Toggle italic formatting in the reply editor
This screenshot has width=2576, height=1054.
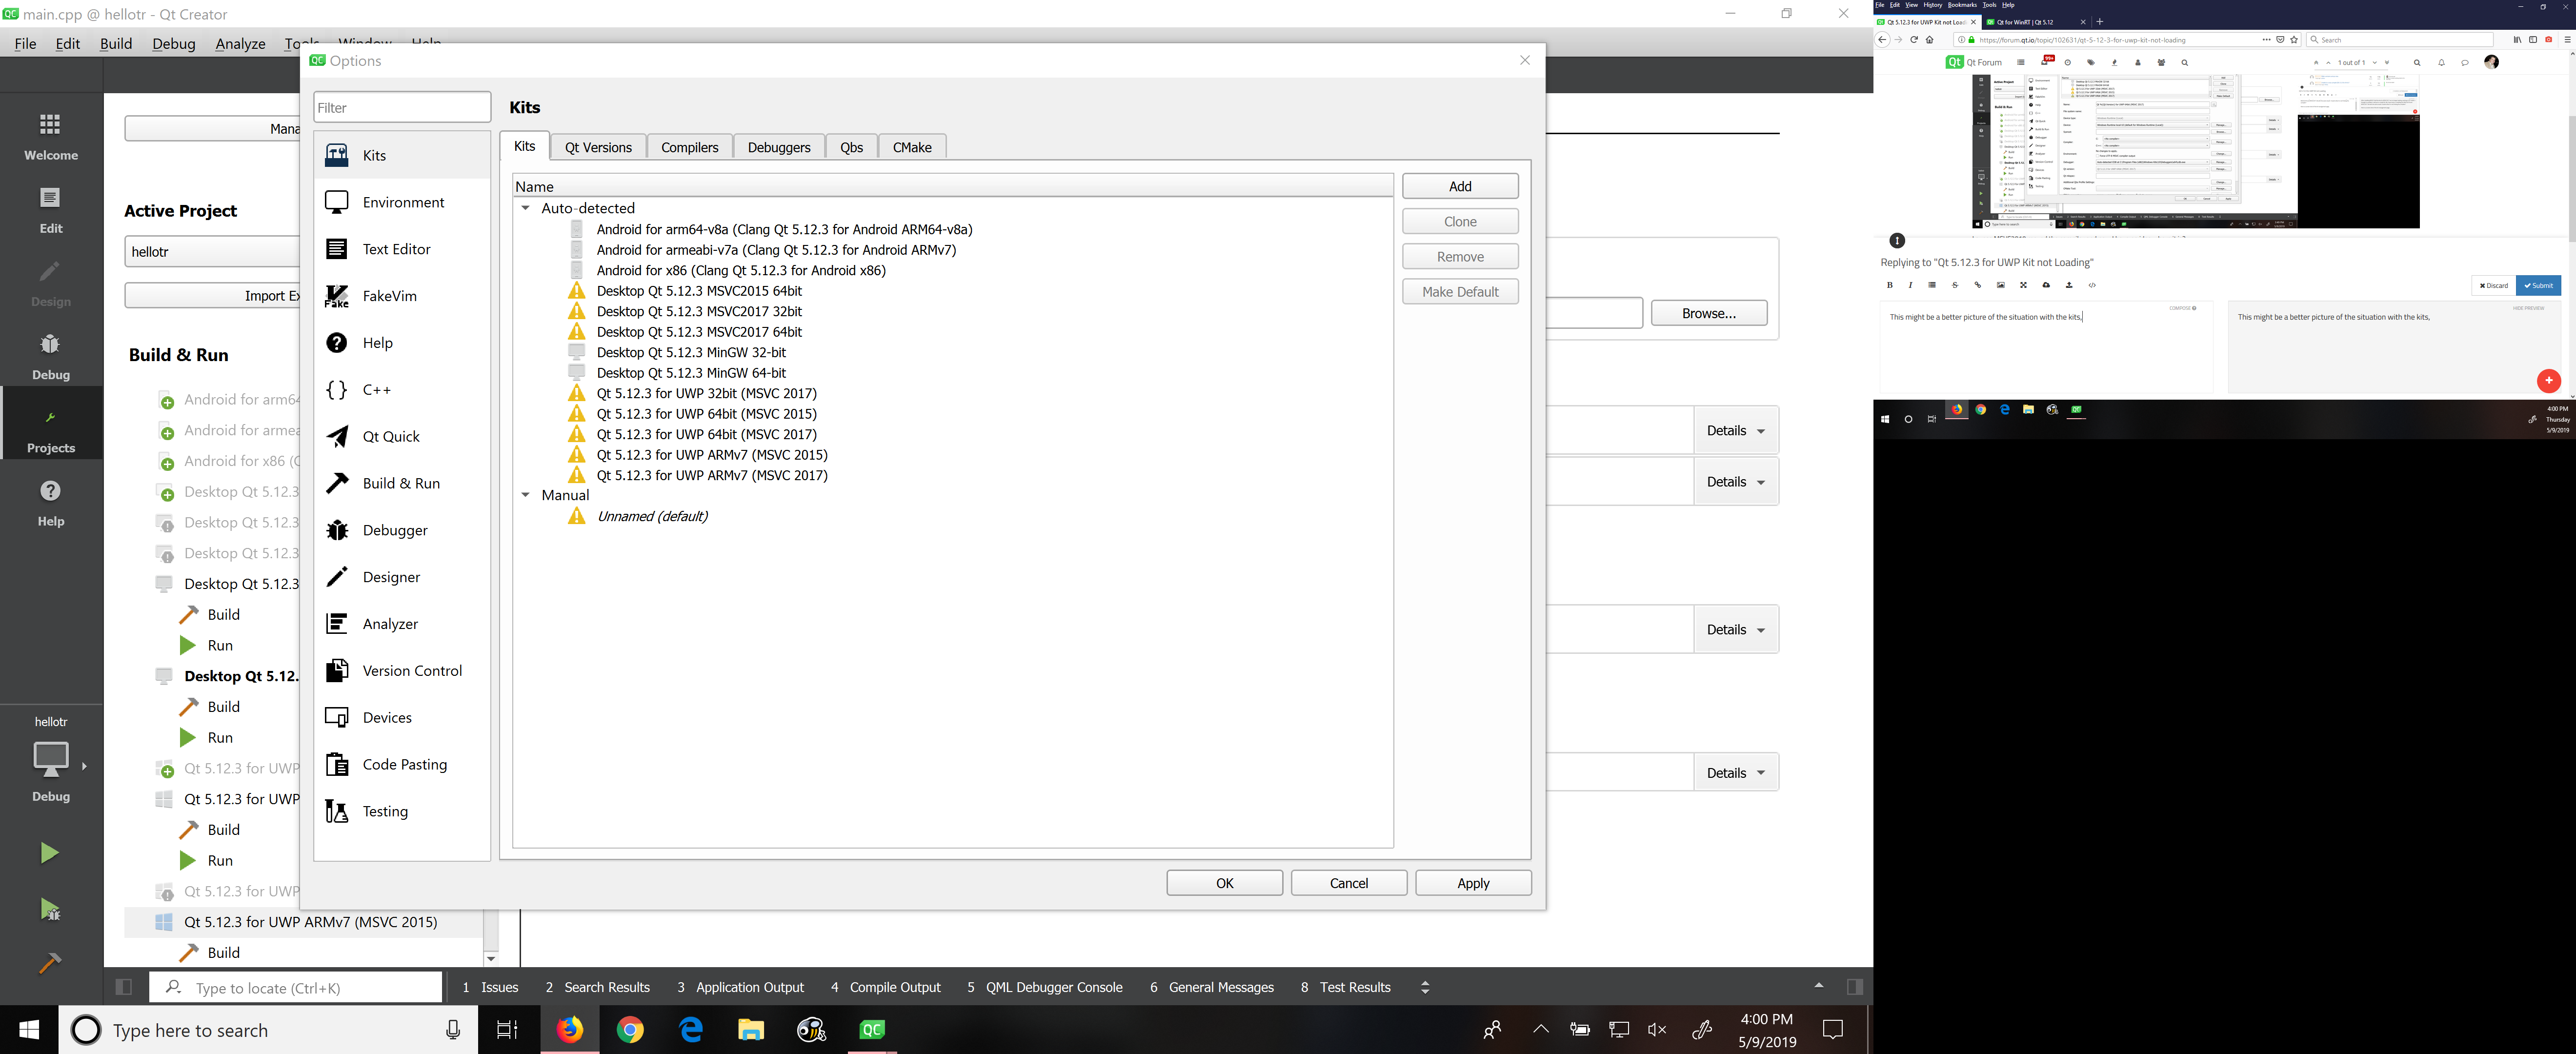pos(1910,285)
